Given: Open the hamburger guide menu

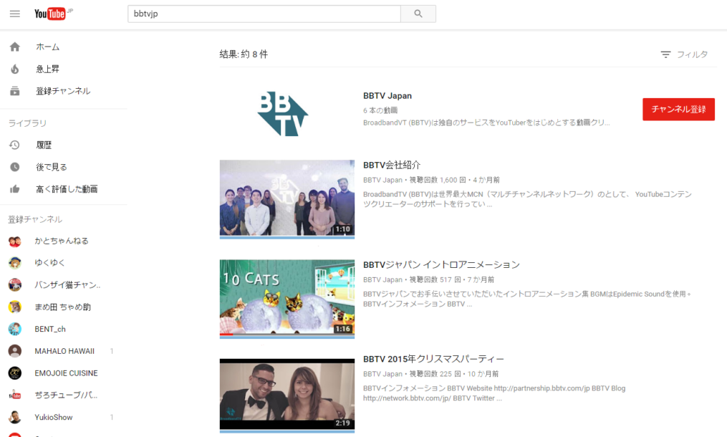Looking at the screenshot, I should 15,14.
